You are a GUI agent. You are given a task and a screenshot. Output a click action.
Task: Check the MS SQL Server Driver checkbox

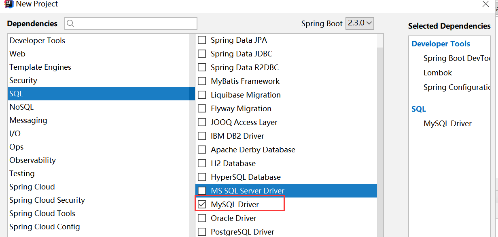(x=201, y=191)
